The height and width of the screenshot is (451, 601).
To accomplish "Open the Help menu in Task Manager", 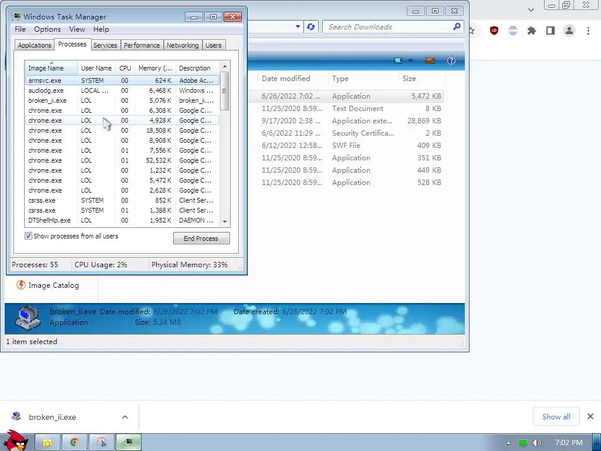I will tap(101, 29).
